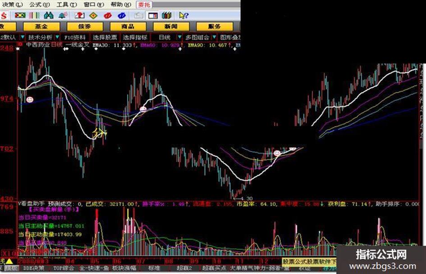Click the EMA30: 11.333 indicator value

(x=112, y=45)
